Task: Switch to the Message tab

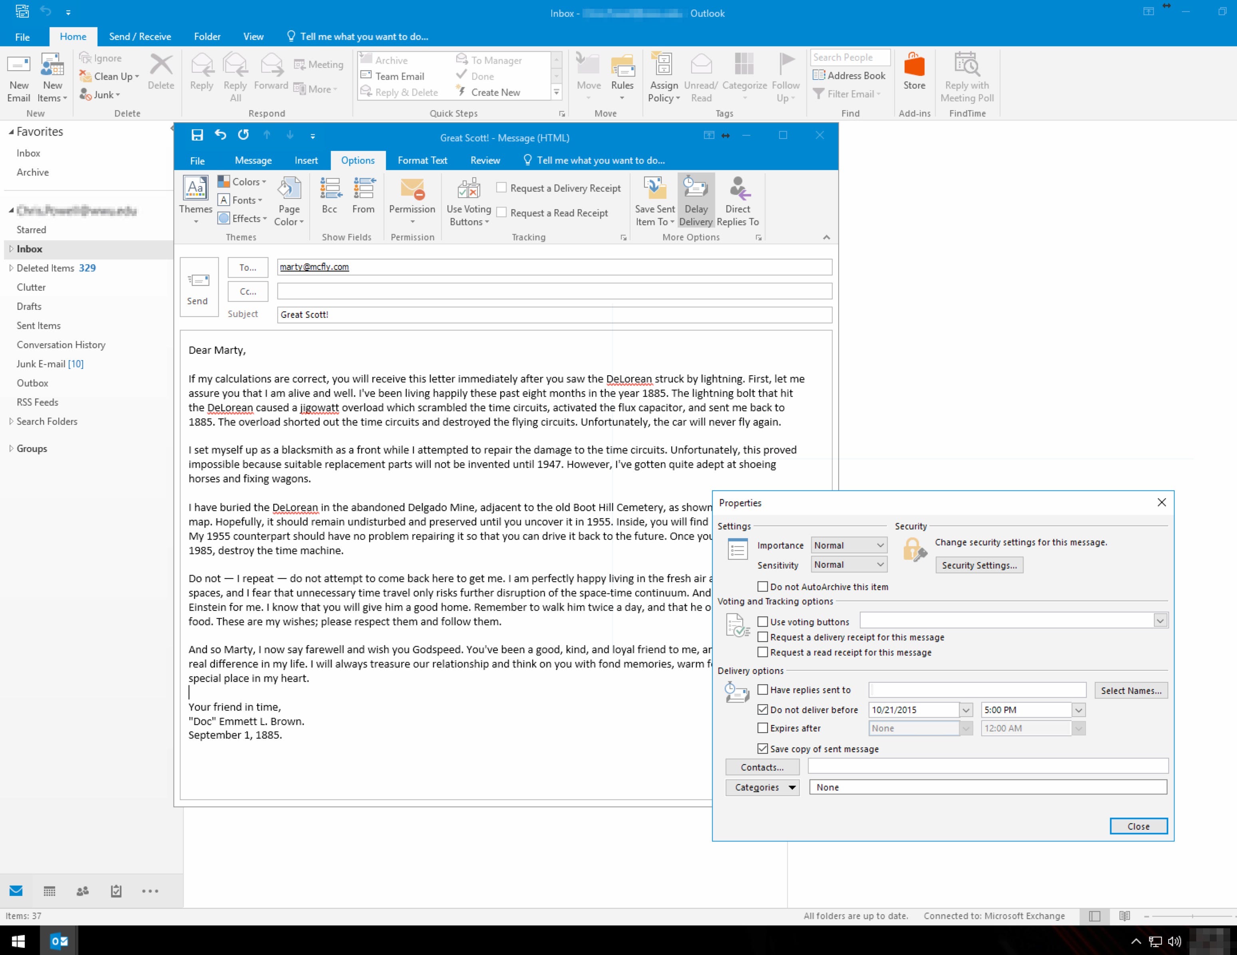Action: pos(253,160)
